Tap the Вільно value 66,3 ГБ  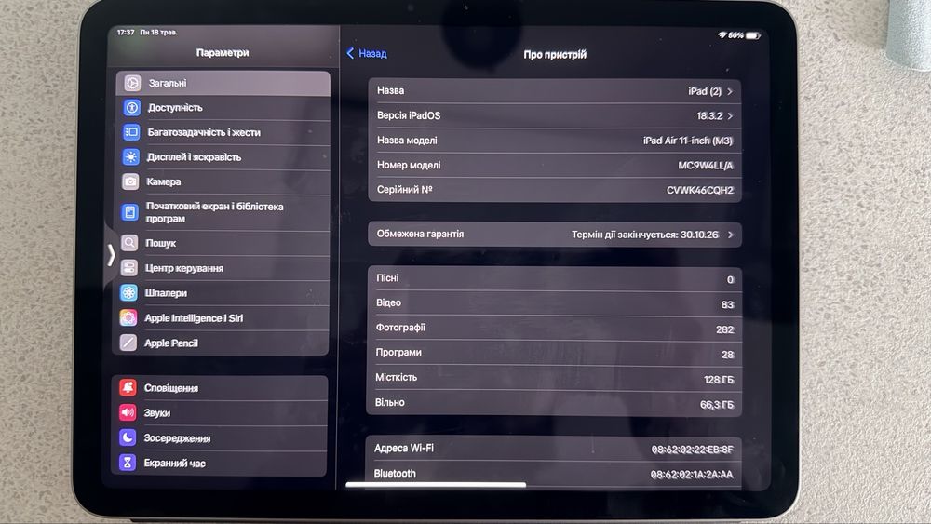point(717,405)
